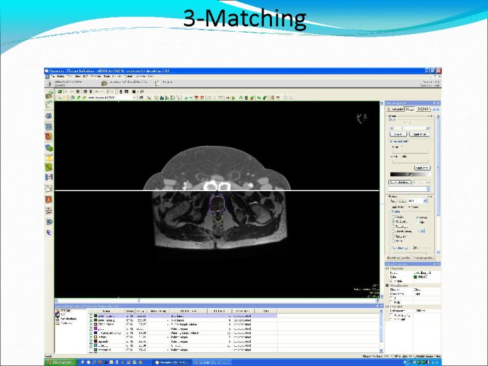
Task: Click first tree icon in bottom-left structure list
Action: [x=57, y=311]
